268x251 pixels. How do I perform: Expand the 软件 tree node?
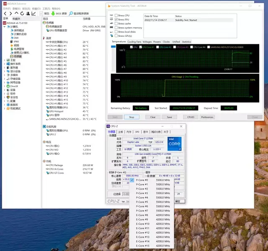[x=5, y=94]
